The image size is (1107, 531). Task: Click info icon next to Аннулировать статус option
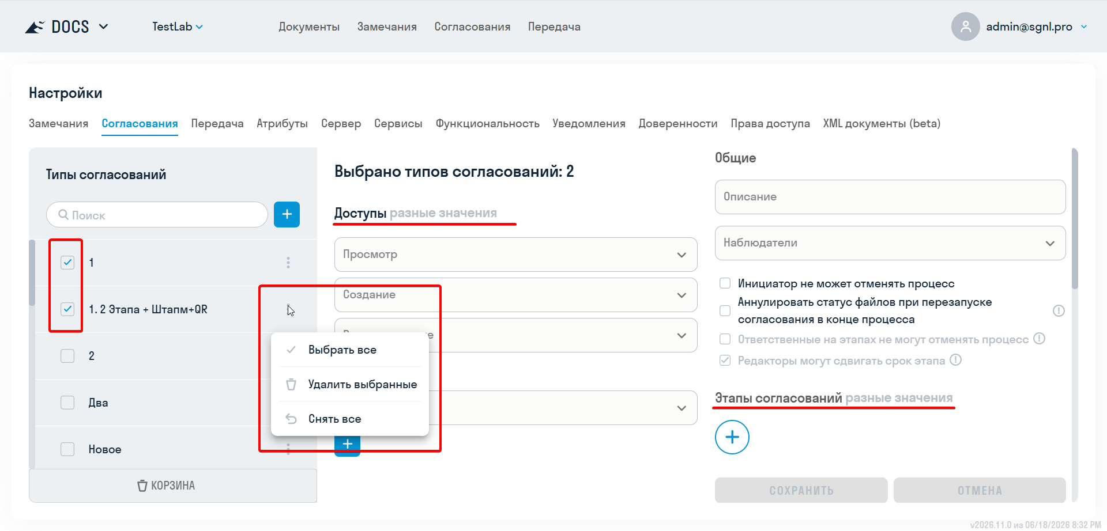1059,311
